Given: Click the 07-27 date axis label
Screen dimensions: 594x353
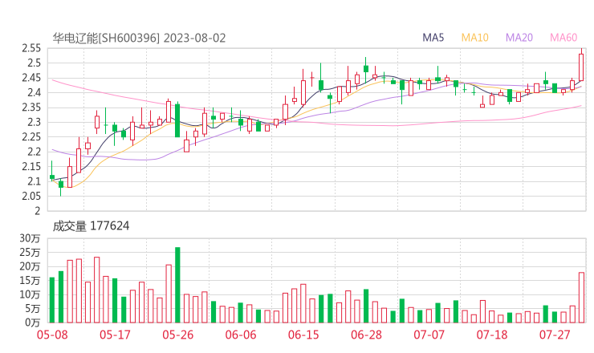Looking at the screenshot, I should pyautogui.click(x=555, y=335).
